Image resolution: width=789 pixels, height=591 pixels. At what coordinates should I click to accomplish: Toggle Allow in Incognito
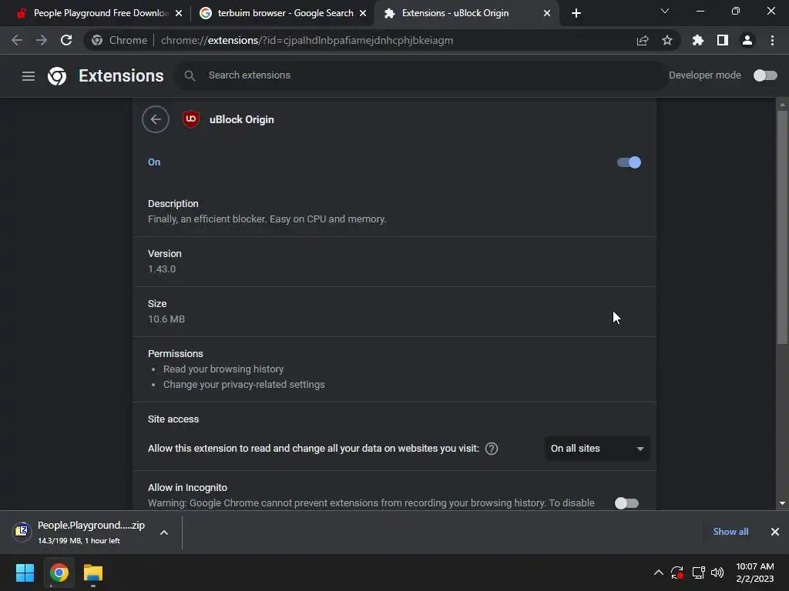click(x=627, y=503)
